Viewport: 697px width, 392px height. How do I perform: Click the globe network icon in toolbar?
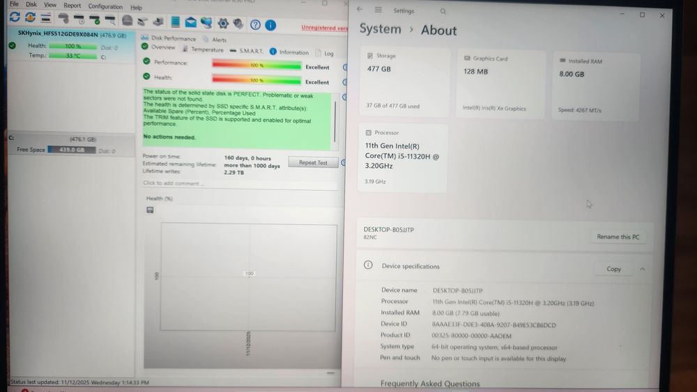[206, 22]
